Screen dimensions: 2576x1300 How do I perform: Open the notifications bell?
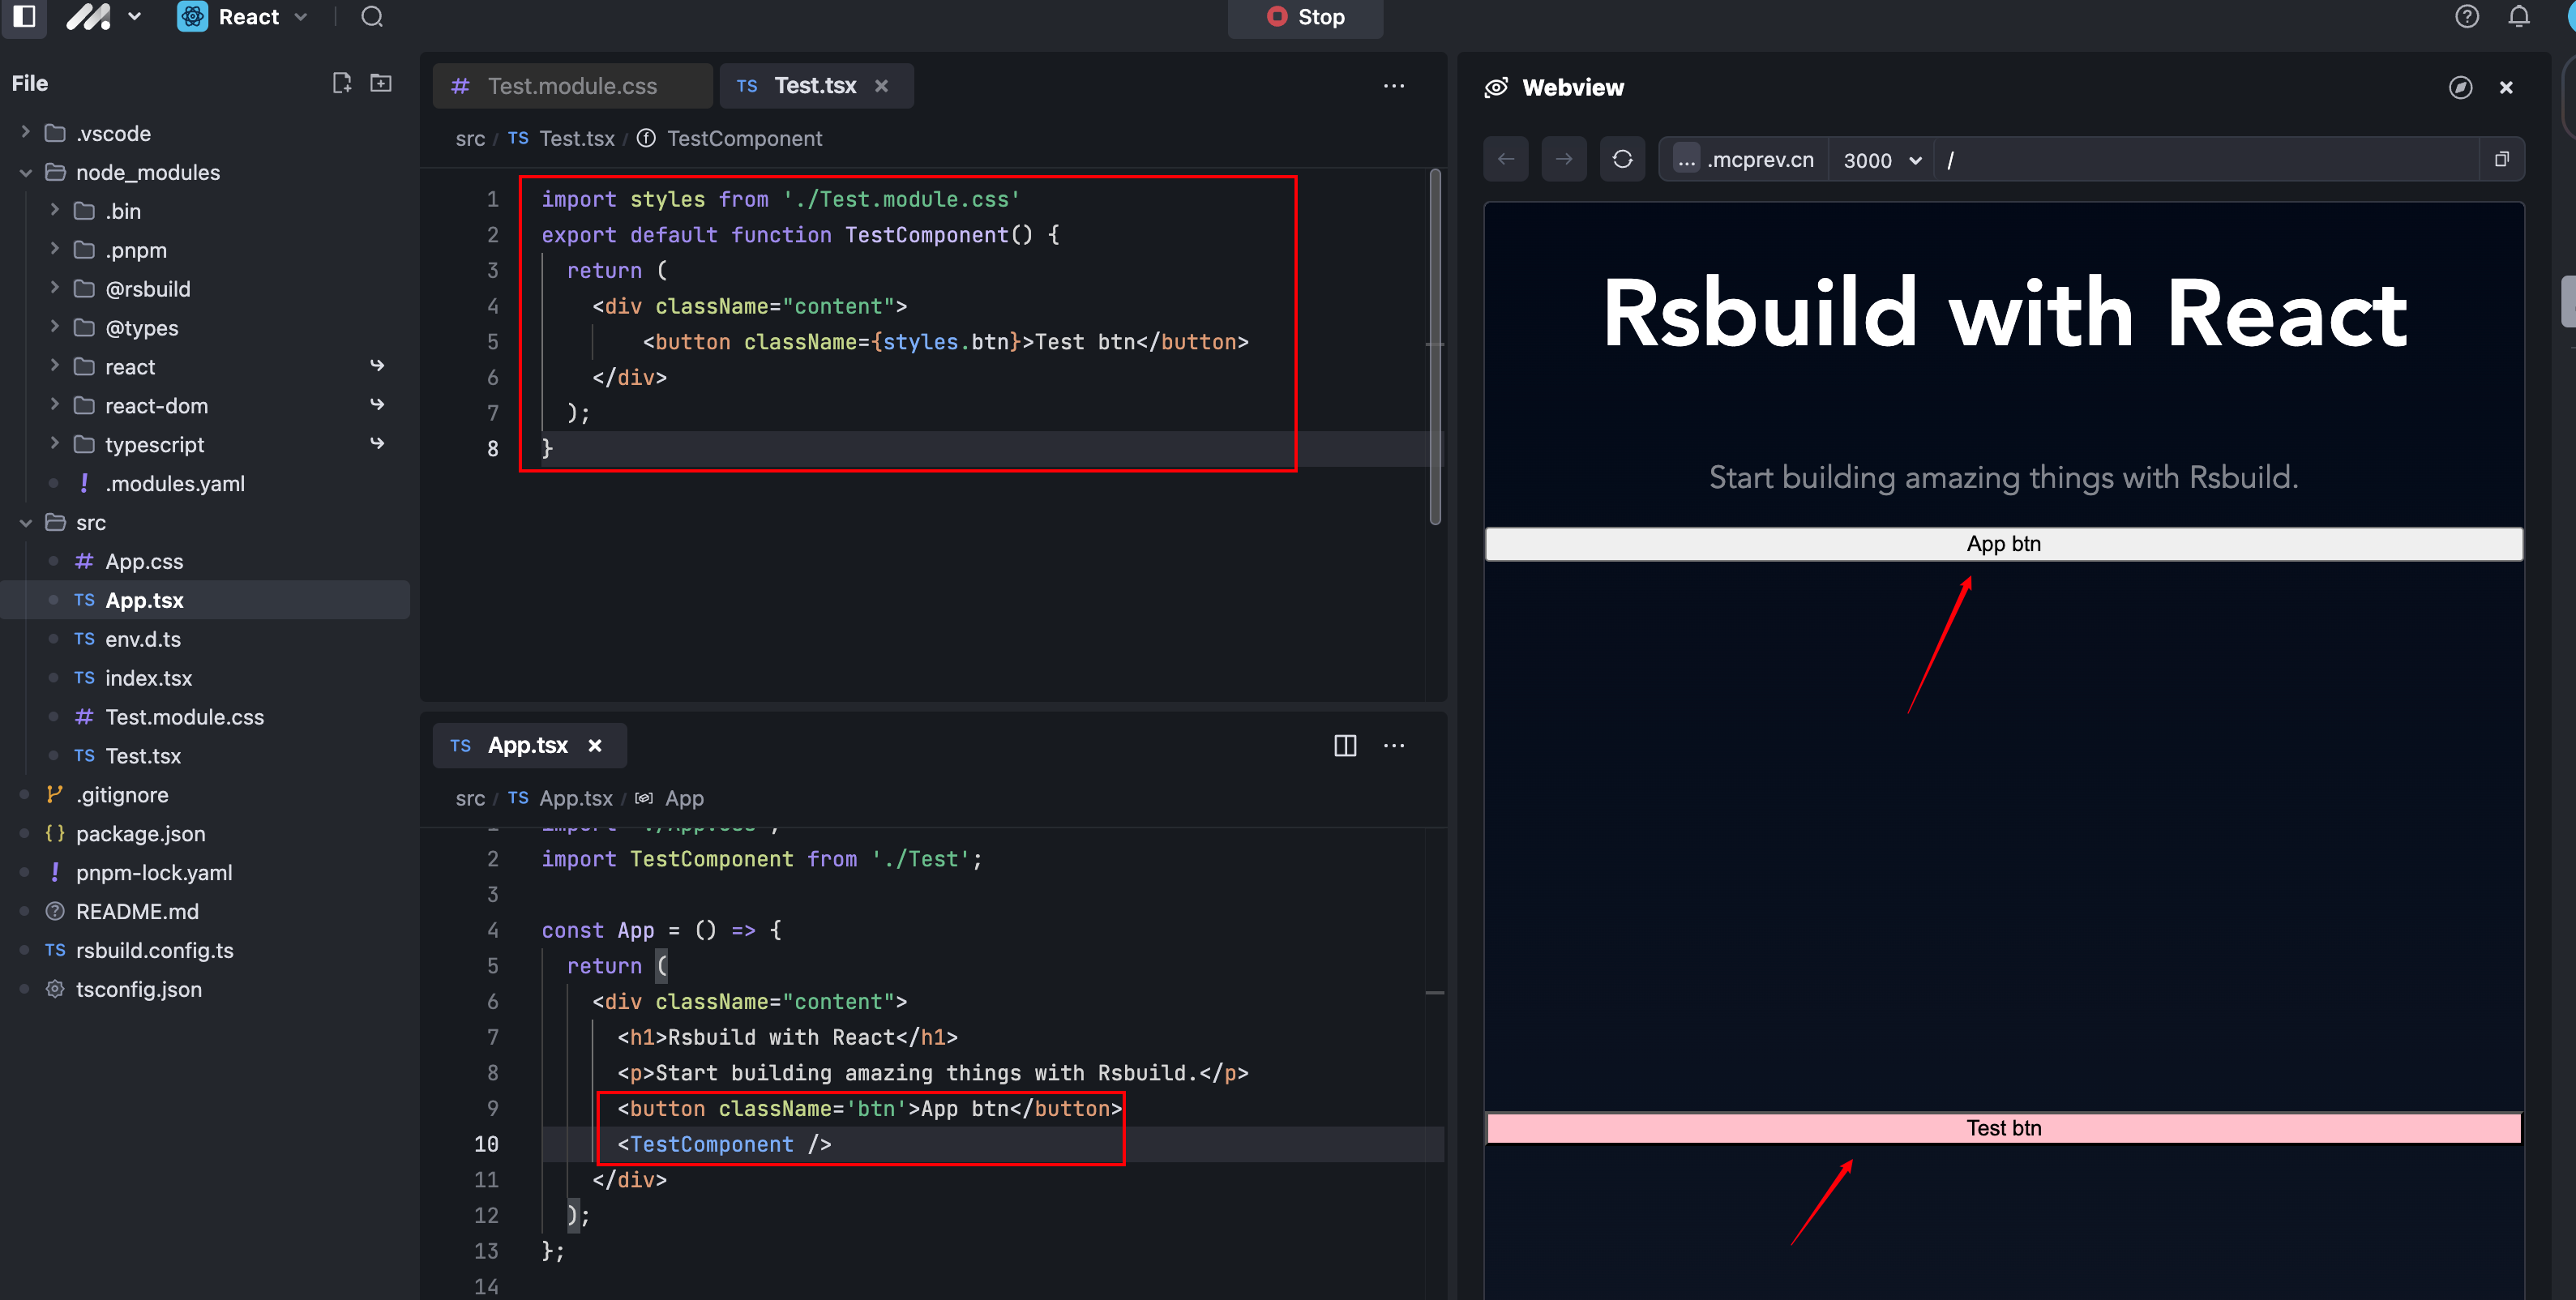point(2518,17)
